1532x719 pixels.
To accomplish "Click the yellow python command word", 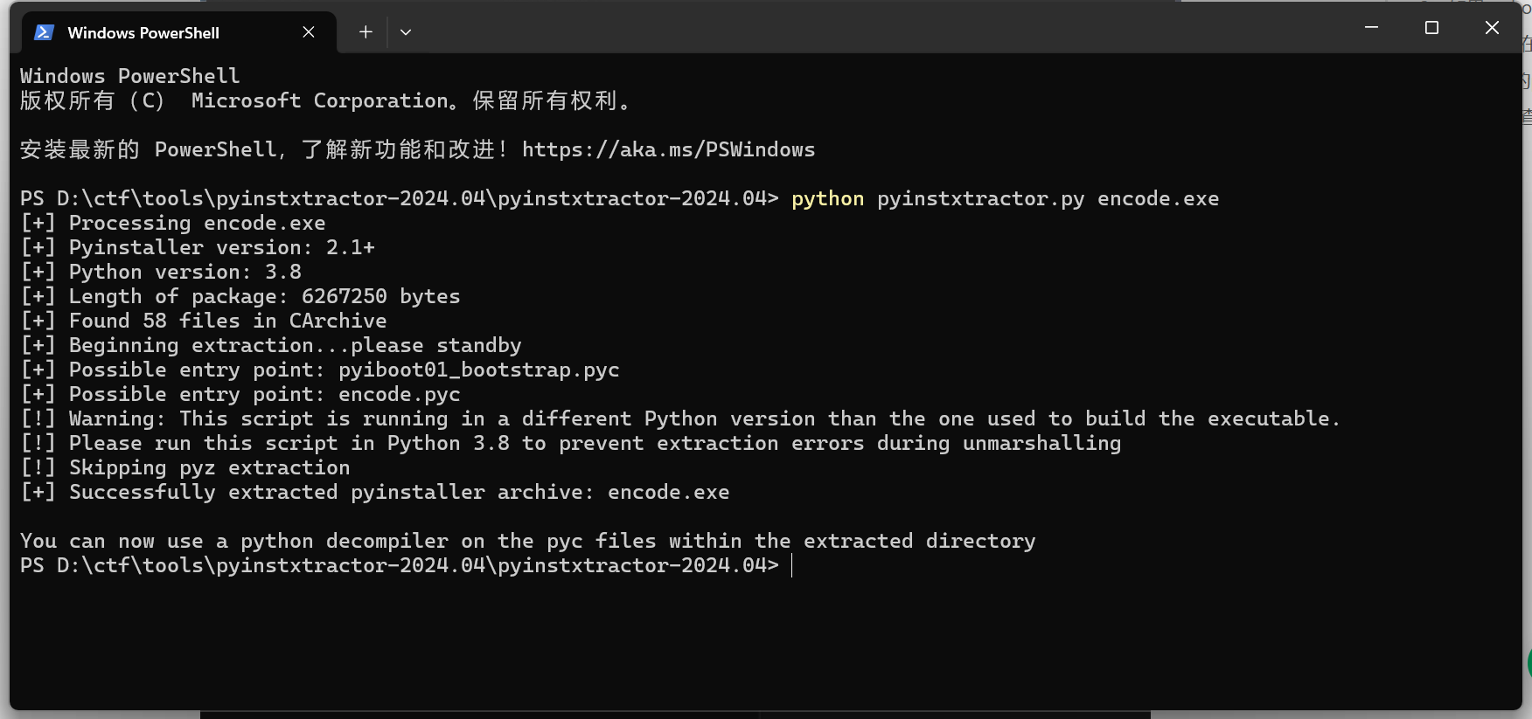I will 827,198.
